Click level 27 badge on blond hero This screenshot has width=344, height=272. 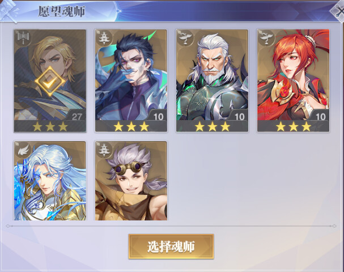77,116
